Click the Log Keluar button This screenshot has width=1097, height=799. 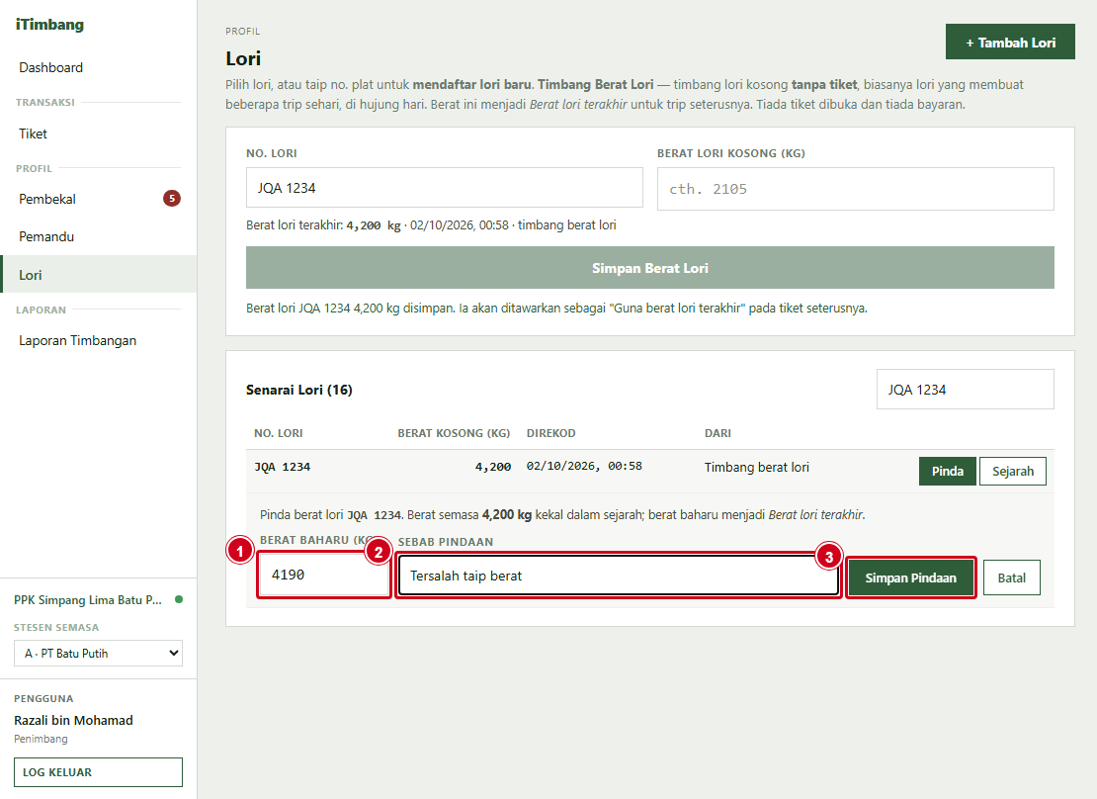pos(98,772)
